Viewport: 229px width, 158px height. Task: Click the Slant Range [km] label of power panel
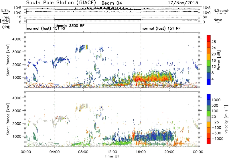(8, 60)
